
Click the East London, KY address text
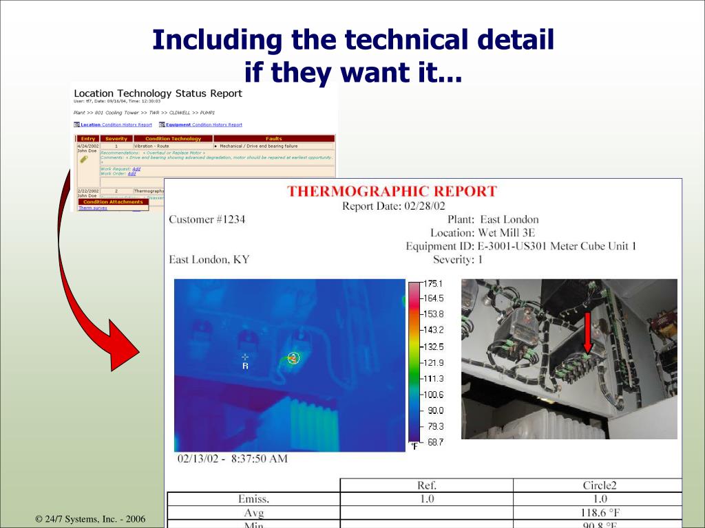[209, 259]
